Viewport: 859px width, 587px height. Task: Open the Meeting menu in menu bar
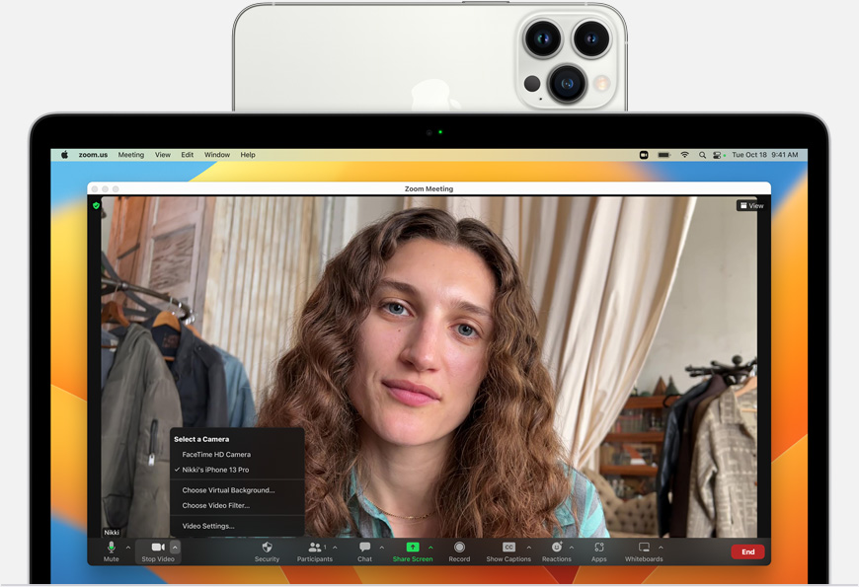[131, 155]
